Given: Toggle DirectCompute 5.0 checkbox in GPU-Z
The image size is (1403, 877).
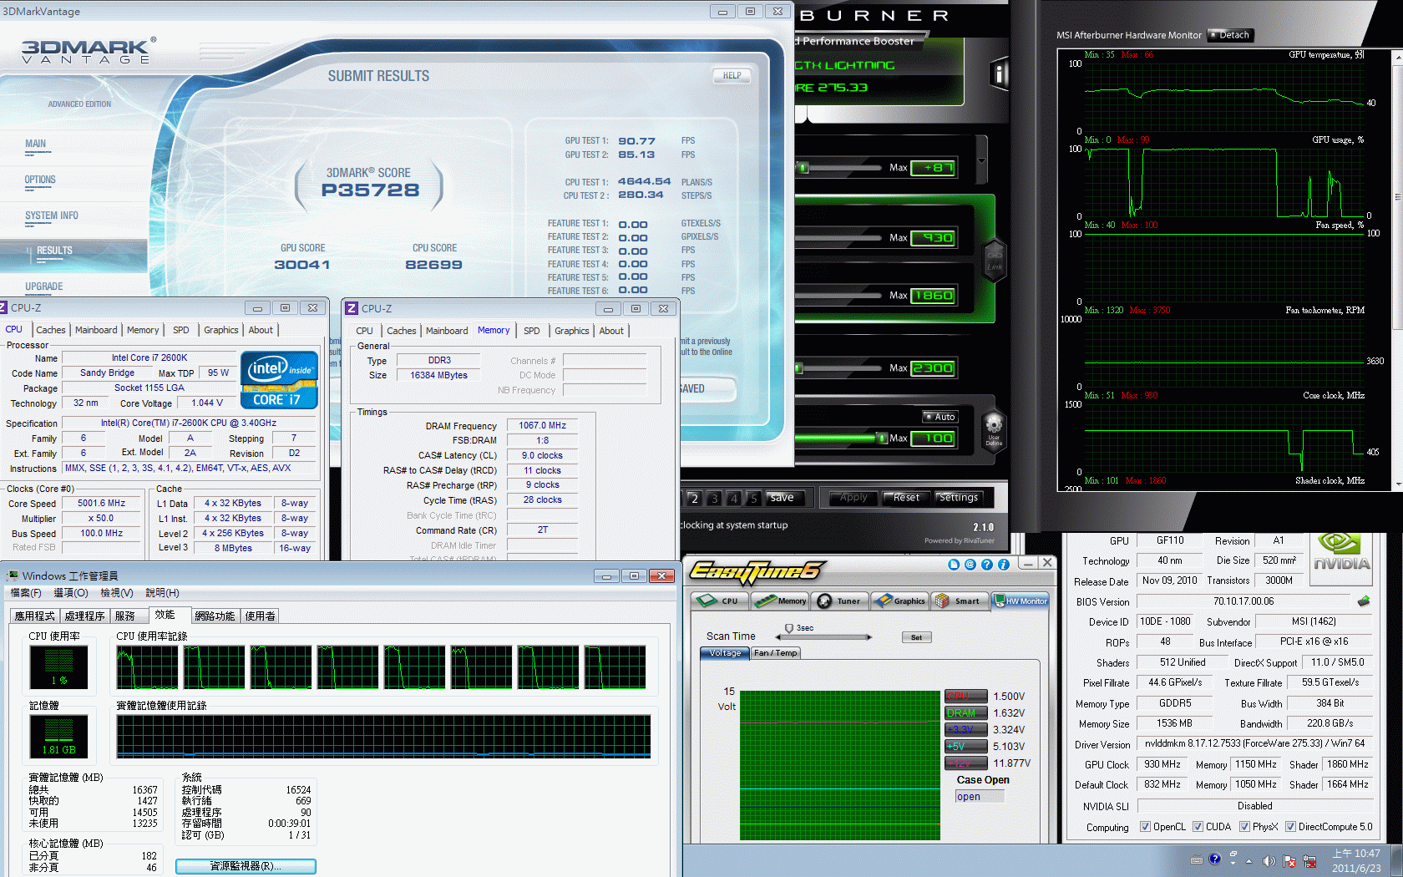Looking at the screenshot, I should tap(1291, 827).
